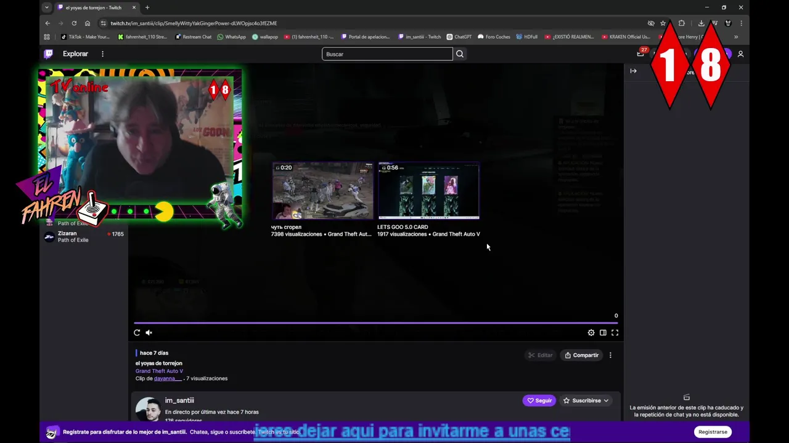Click the Suscribirse button

586,401
